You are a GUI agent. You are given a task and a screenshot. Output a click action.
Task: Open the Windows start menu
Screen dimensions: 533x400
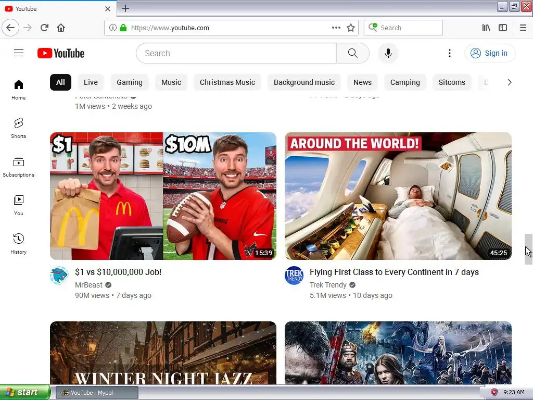point(25,392)
